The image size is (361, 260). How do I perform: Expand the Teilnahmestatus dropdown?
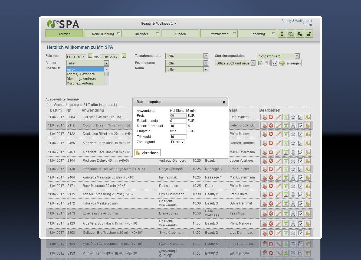(206, 56)
